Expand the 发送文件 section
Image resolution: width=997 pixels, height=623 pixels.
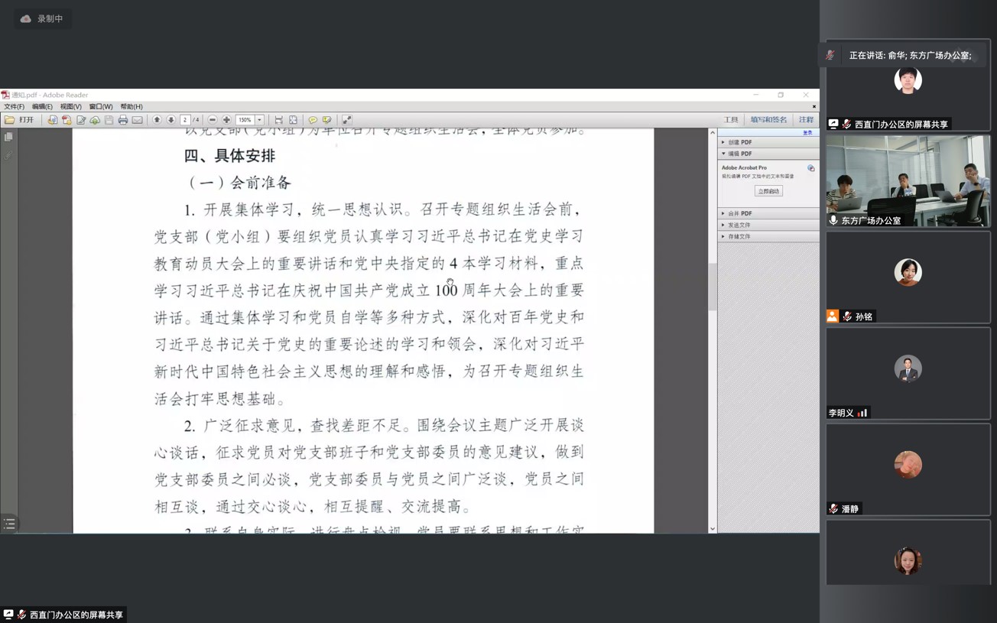coord(768,225)
